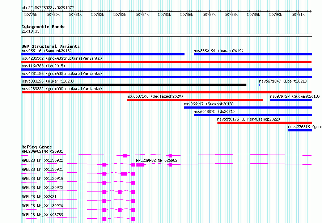Select the 22q13.33 band label

coord(30,31)
